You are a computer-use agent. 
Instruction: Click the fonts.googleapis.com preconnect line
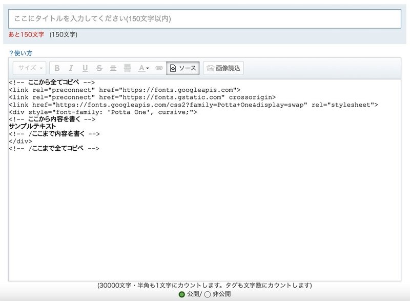(x=125, y=90)
